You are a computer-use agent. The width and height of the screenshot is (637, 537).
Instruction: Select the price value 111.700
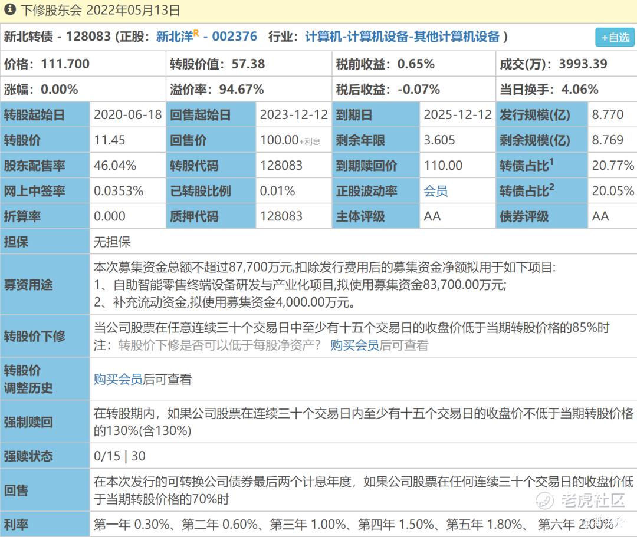(x=65, y=64)
